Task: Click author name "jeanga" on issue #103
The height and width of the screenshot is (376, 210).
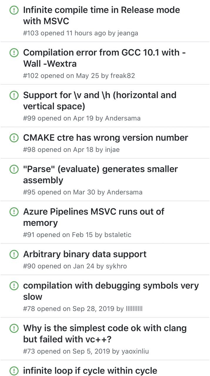Action: (127, 33)
